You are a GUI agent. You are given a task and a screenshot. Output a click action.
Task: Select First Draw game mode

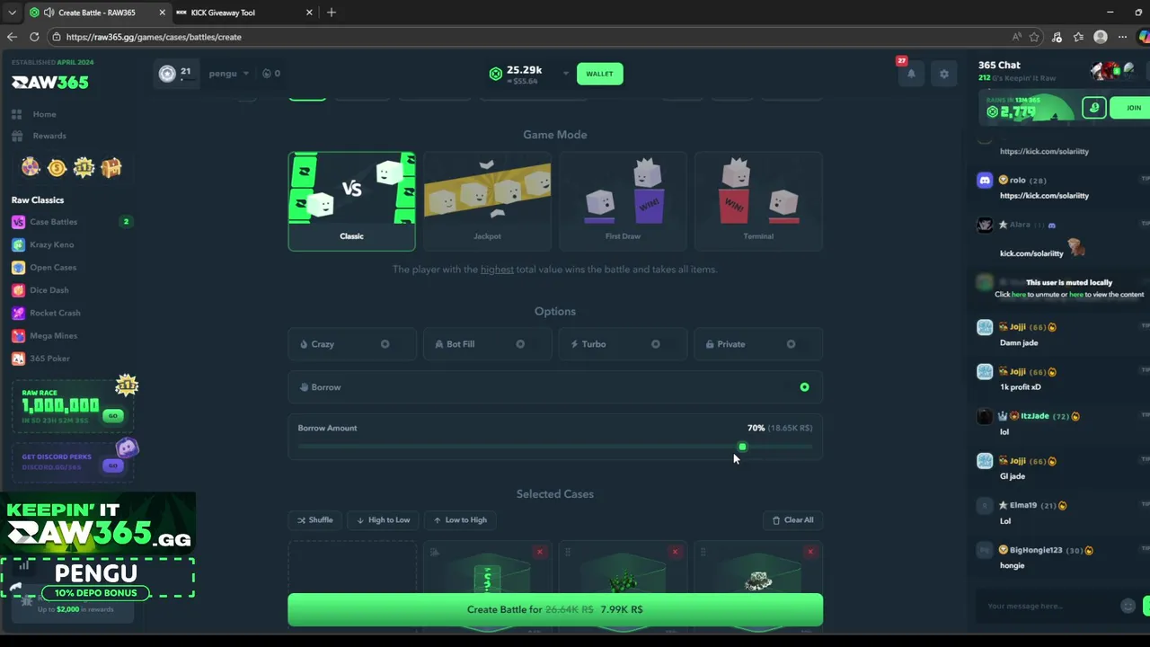pos(623,200)
